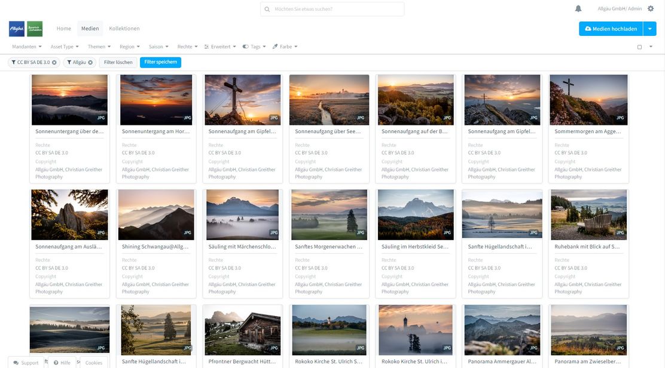The image size is (665, 368).
Task: Open the Erweitert advanced filter
Action: pyautogui.click(x=220, y=47)
